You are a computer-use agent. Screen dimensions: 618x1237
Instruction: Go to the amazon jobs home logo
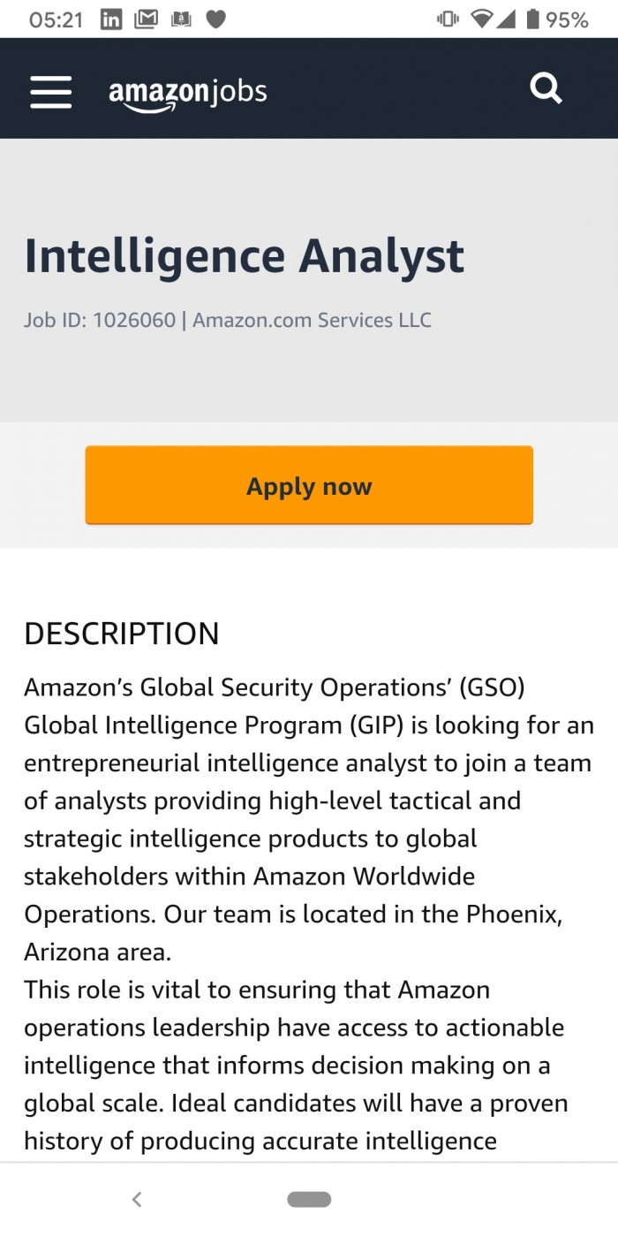pos(187,93)
